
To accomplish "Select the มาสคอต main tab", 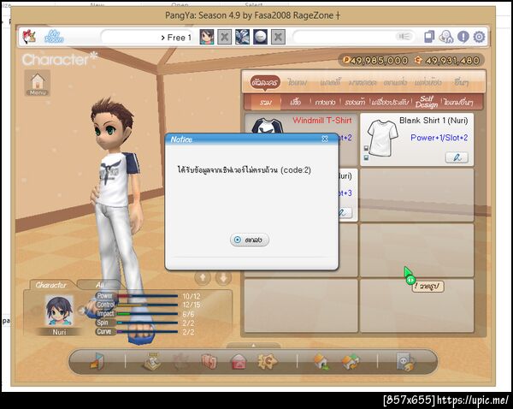I will 362,82.
